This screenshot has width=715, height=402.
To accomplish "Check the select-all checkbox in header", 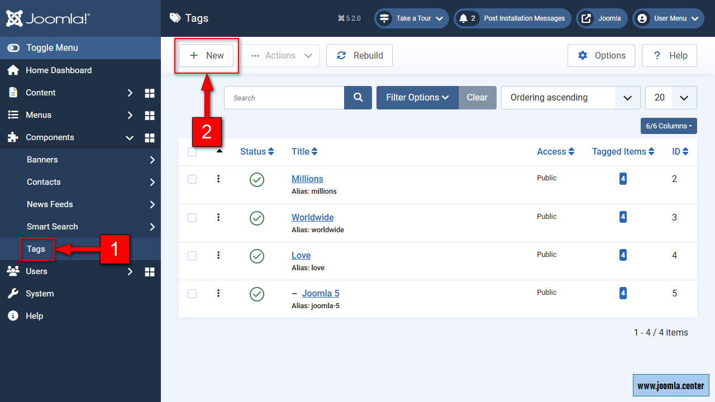I will click(x=192, y=152).
